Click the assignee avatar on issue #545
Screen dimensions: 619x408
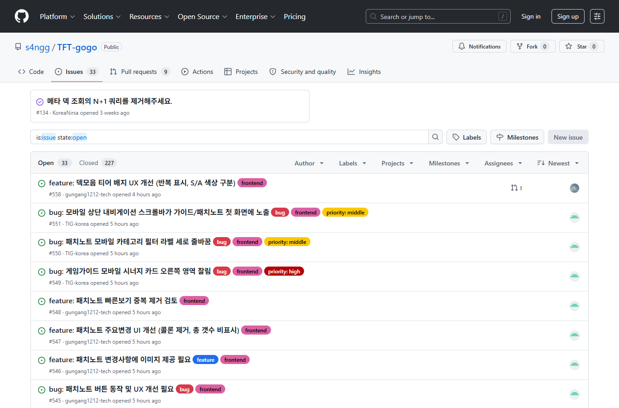pyautogui.click(x=575, y=394)
